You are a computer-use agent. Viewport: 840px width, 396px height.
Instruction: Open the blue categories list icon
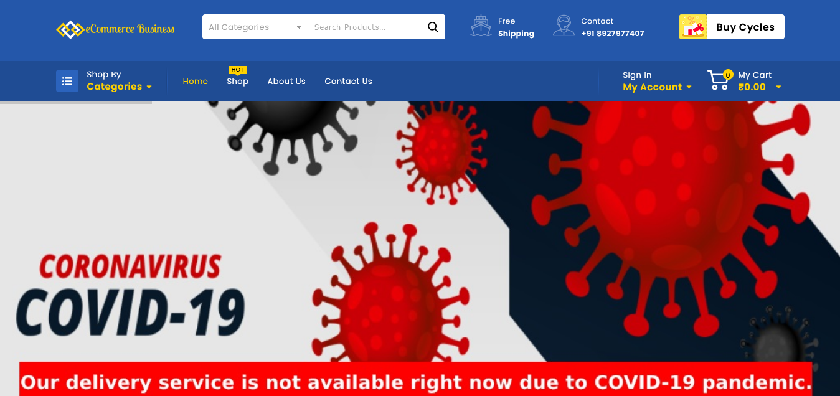[67, 81]
